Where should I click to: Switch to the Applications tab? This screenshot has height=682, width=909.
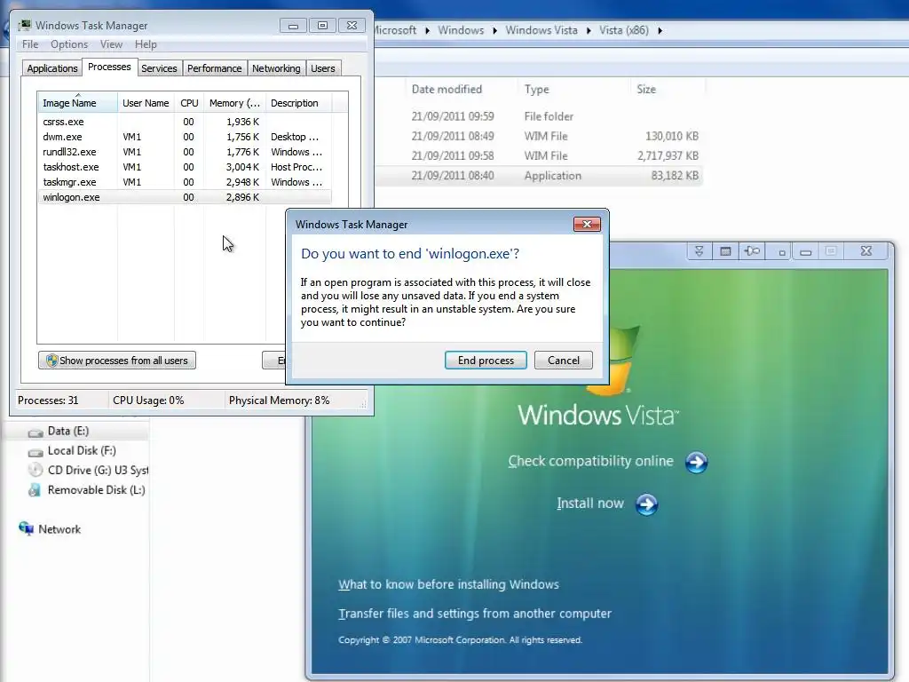(x=52, y=68)
